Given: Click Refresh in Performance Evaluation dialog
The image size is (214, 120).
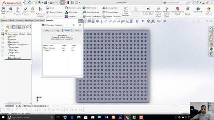Looking at the screenshot, I should tap(67, 31).
